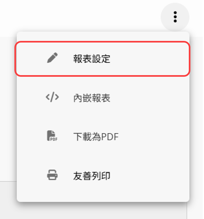Image resolution: width=204 pixels, height=219 pixels.
Task: Select the 友善列印 menu option
Action: point(103,176)
